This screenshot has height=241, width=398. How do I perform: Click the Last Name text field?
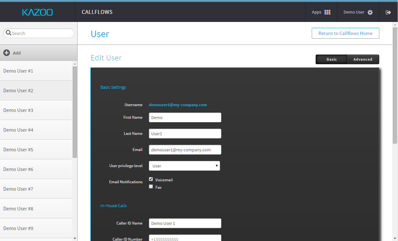[185, 134]
